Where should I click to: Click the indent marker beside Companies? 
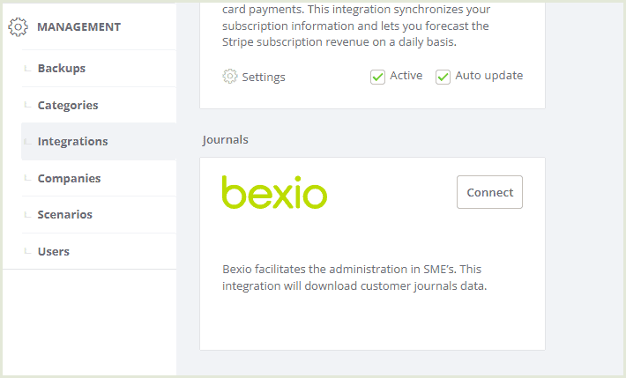tap(27, 178)
